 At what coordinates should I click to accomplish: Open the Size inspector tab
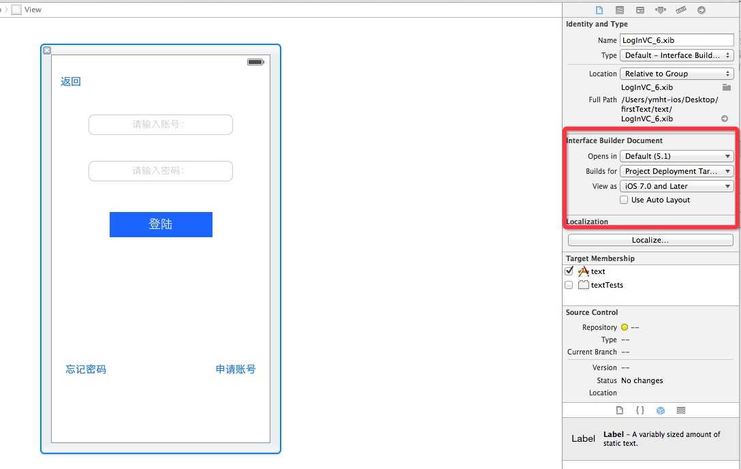(x=681, y=10)
